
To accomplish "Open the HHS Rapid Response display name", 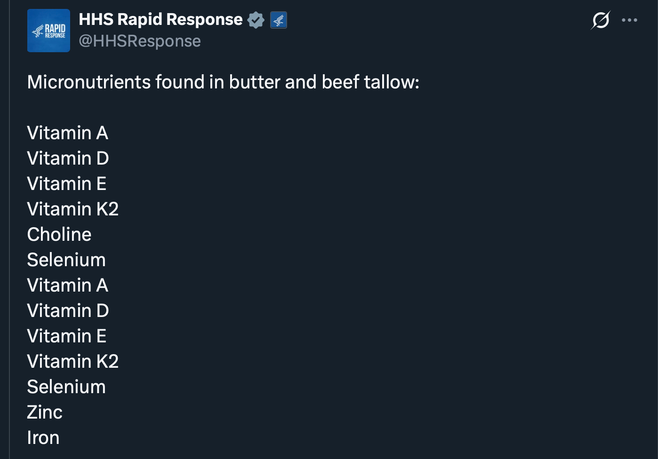I will [160, 19].
